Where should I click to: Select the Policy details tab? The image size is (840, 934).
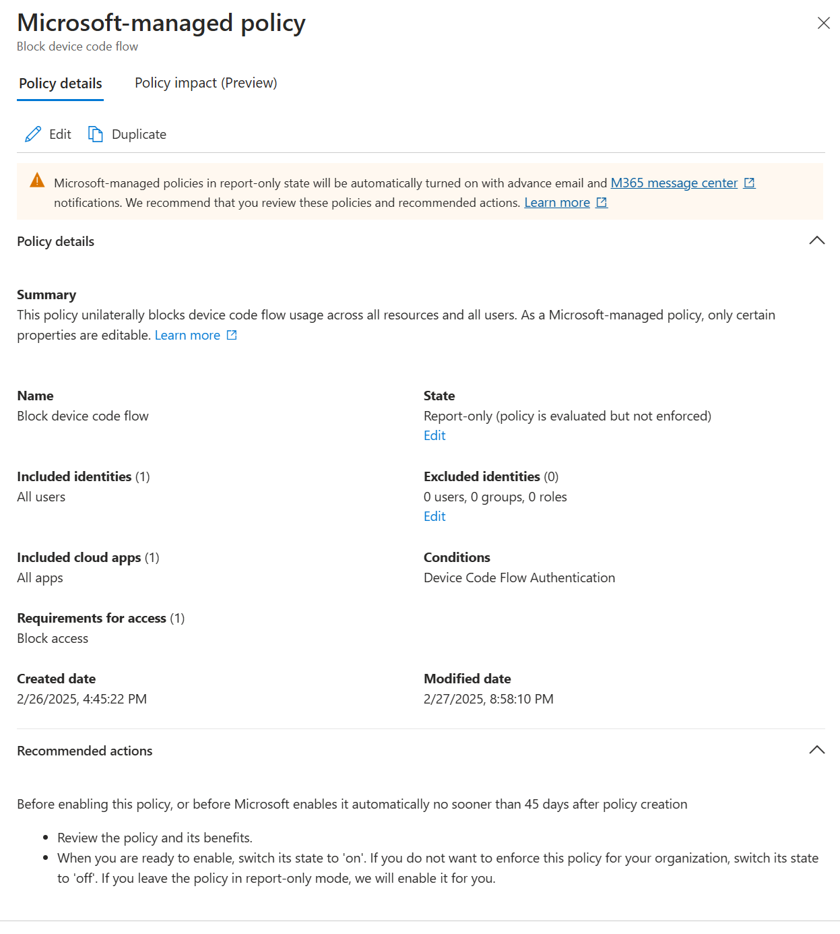[x=60, y=83]
